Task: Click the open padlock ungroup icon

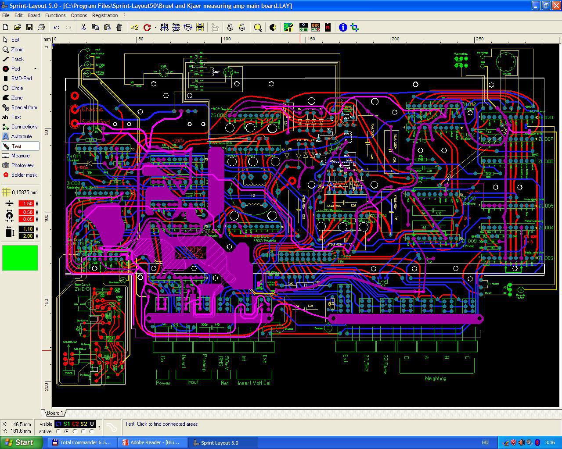Action: [x=242, y=27]
